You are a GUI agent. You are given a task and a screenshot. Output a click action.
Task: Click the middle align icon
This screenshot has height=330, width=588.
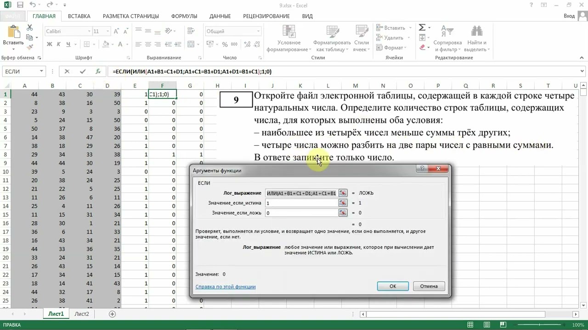coord(148,31)
